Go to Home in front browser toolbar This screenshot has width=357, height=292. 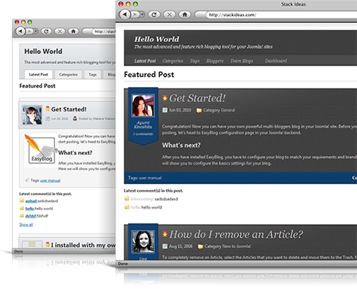pos(185,15)
